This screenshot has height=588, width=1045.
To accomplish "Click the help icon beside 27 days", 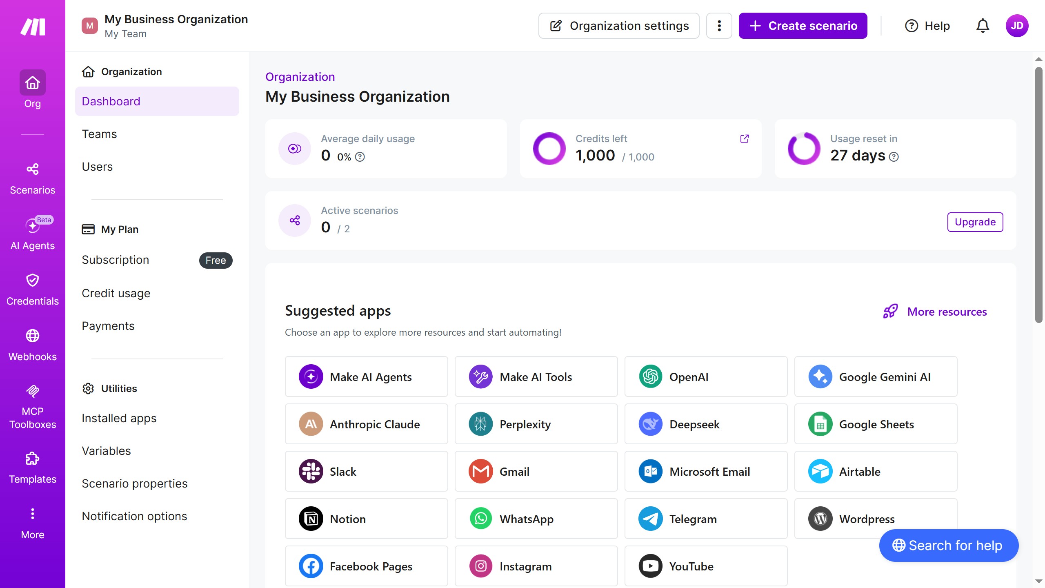I will (894, 157).
